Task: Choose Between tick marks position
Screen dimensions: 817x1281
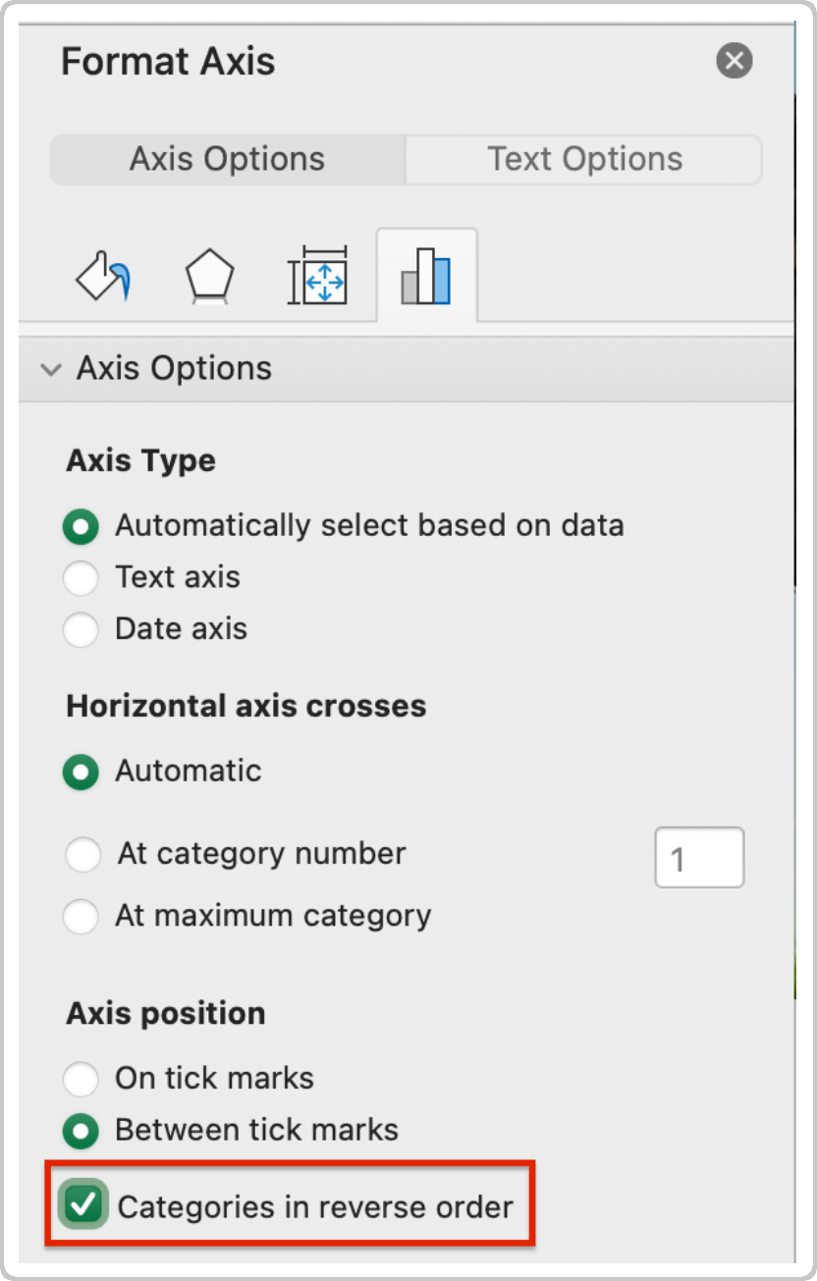Action: 81,1130
